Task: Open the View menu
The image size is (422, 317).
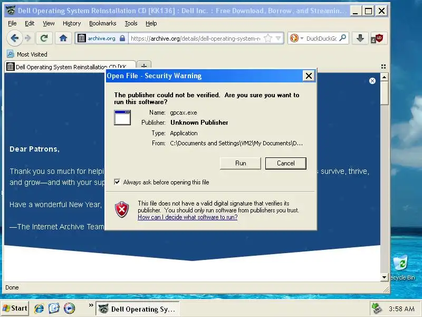Action: (x=49, y=23)
